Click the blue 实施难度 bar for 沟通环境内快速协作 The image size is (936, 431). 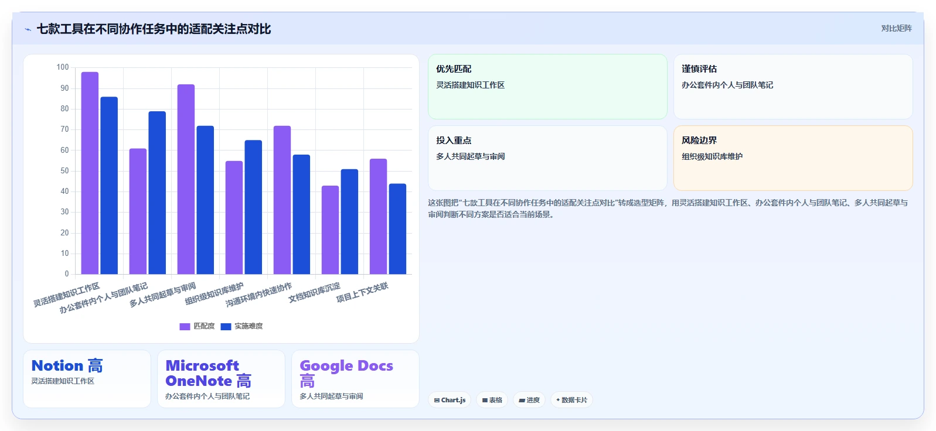[x=301, y=214]
